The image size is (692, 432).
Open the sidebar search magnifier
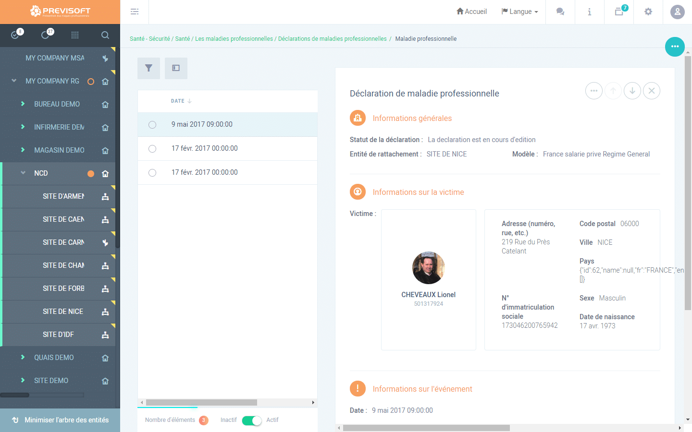pyautogui.click(x=105, y=35)
